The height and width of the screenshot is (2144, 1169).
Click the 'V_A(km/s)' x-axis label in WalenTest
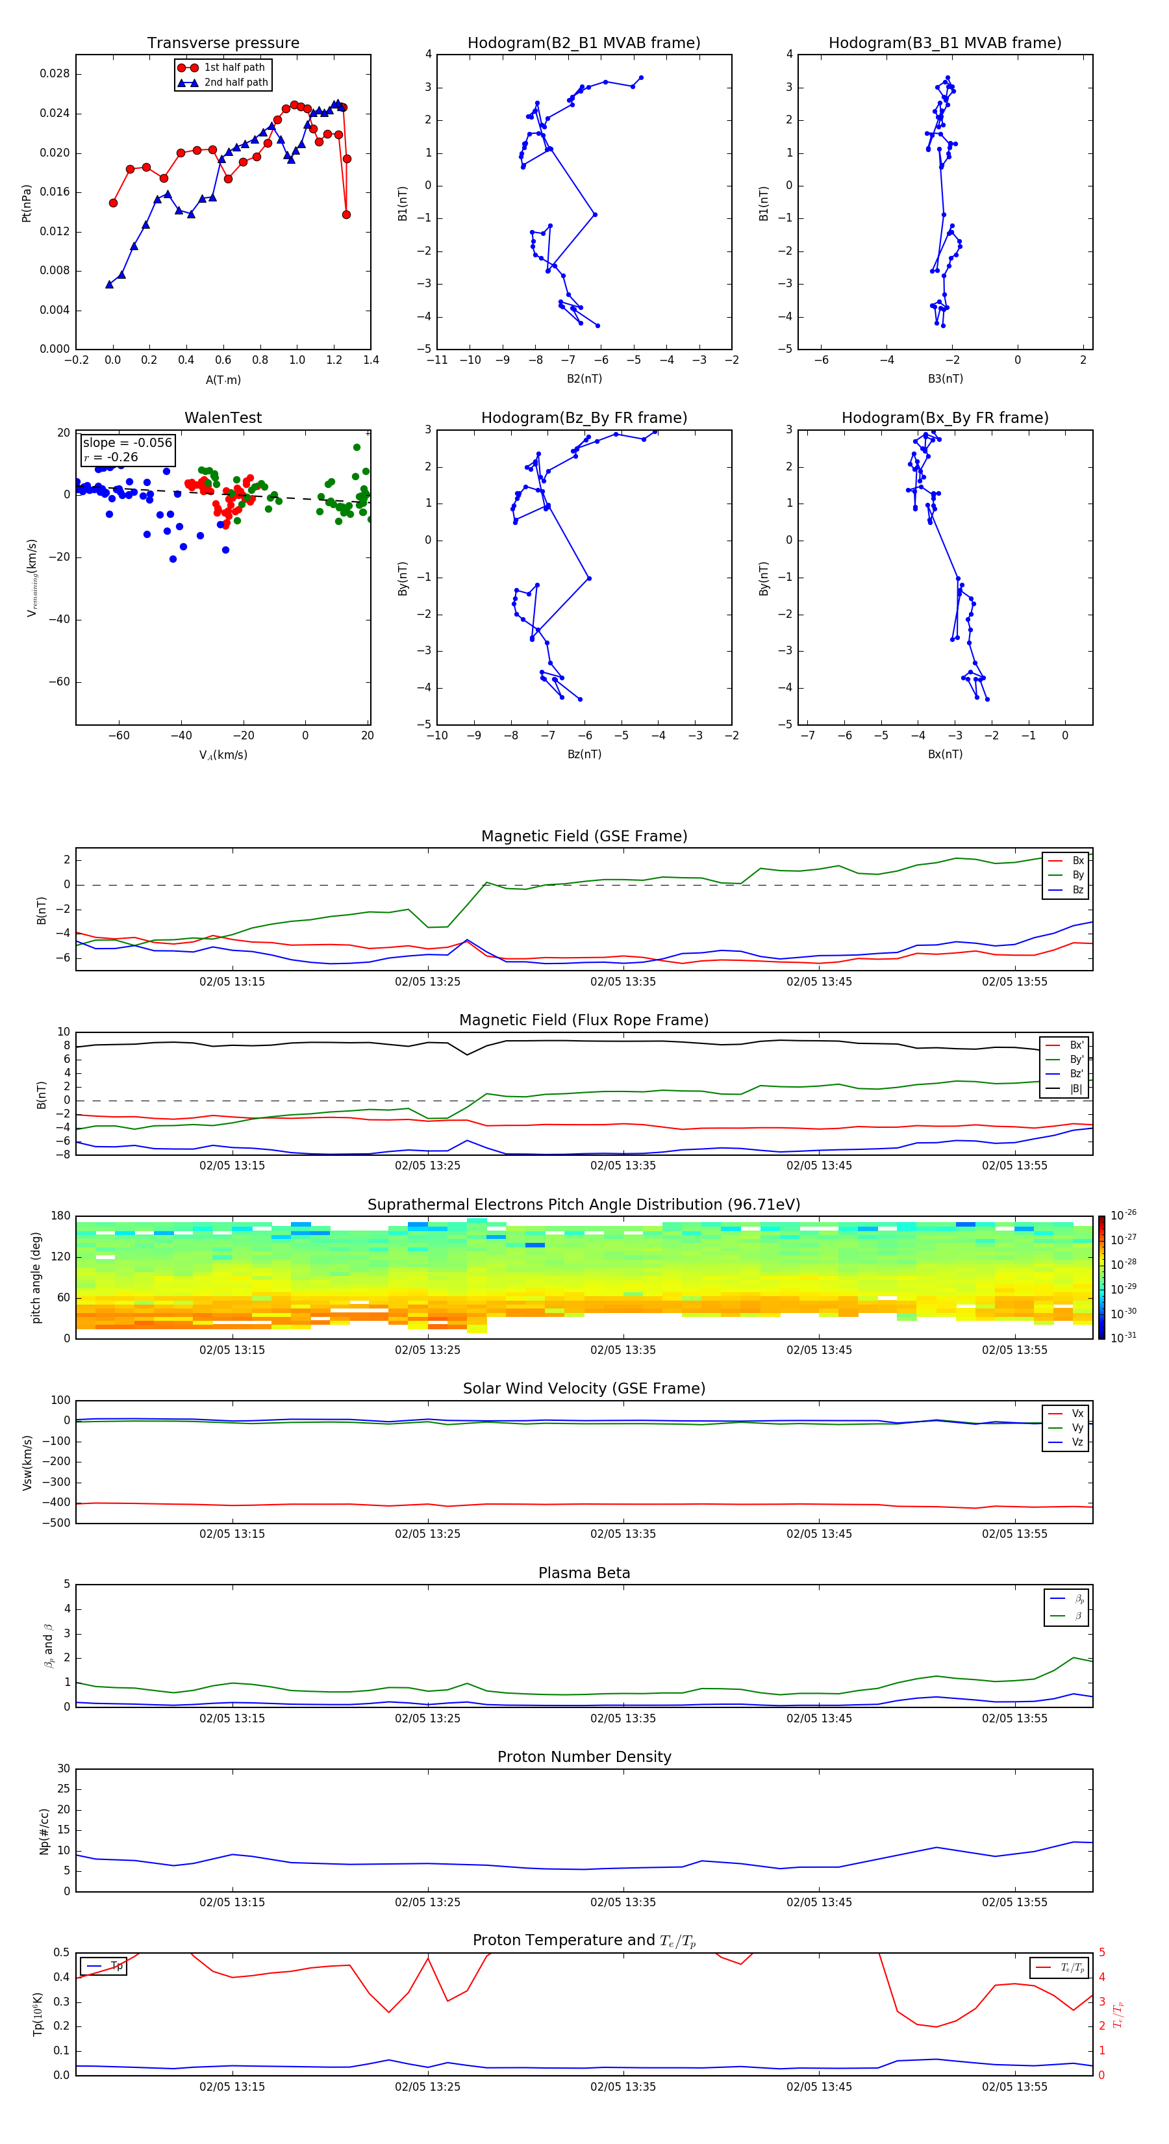pyautogui.click(x=223, y=755)
